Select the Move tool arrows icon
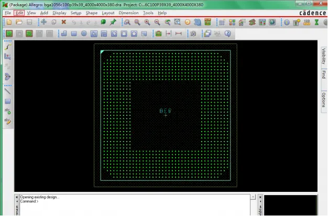This screenshot has width=328, height=216. click(43, 22)
